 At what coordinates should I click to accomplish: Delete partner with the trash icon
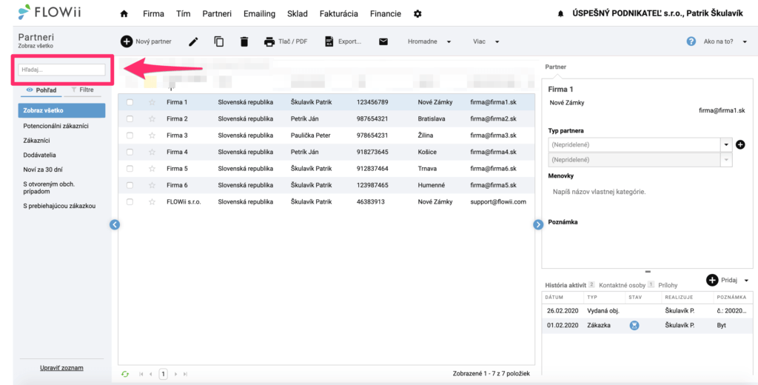[x=244, y=41]
